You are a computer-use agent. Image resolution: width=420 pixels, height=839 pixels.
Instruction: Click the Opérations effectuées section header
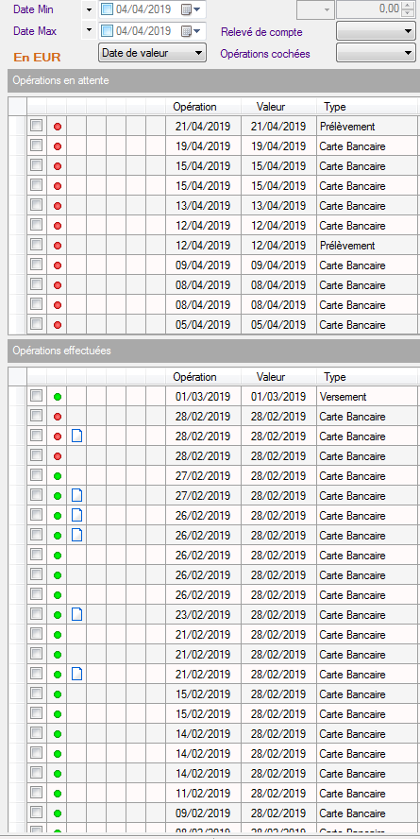213,351
